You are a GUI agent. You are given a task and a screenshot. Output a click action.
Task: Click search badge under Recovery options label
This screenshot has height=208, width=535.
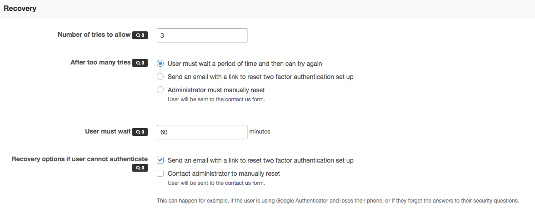click(140, 168)
